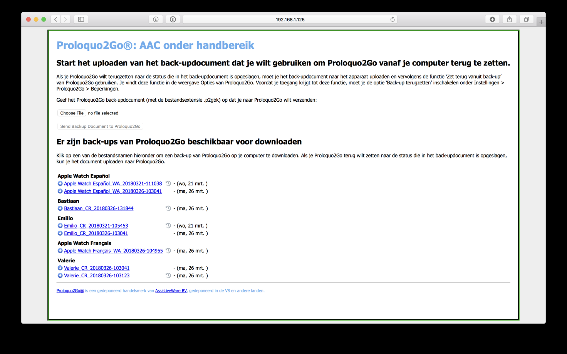Screen dimensions: 567x354
Task: Click '(wo, 21 mrt. )' date on Emilio row
Action: pyautogui.click(x=192, y=226)
